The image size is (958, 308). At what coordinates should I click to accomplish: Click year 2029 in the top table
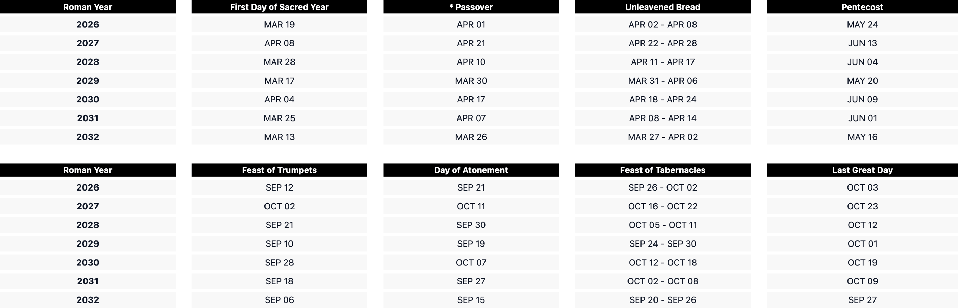click(x=87, y=81)
